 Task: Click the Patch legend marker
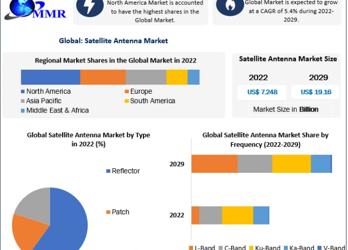point(109,212)
